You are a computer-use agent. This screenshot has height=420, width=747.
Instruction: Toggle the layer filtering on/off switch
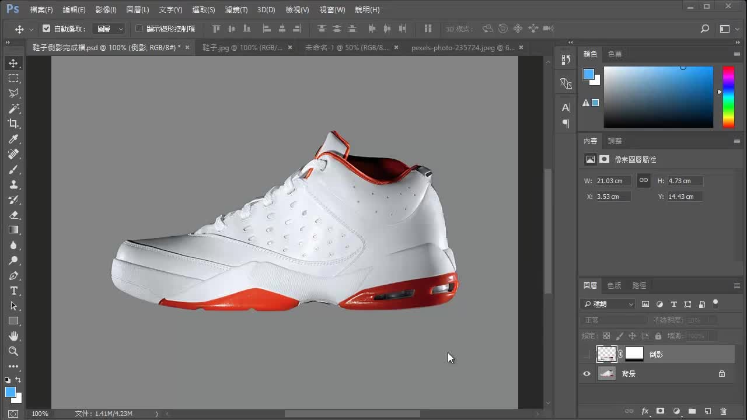[x=715, y=303]
